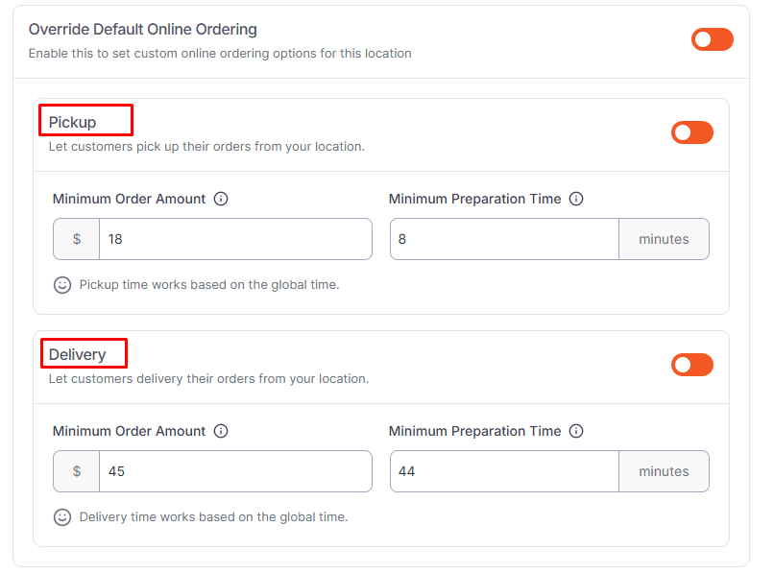This screenshot has width=774, height=573.
Task: Toggle the Pickup switch
Action: (x=691, y=132)
